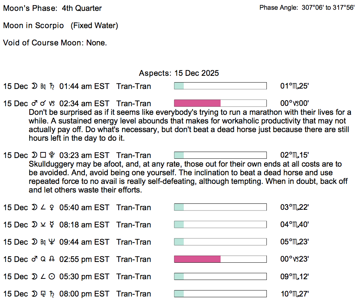The width and height of the screenshot is (360, 304).
Task: Select the Pluto glyph in the 03:23 am aspect
Action: pyautogui.click(x=52, y=155)
